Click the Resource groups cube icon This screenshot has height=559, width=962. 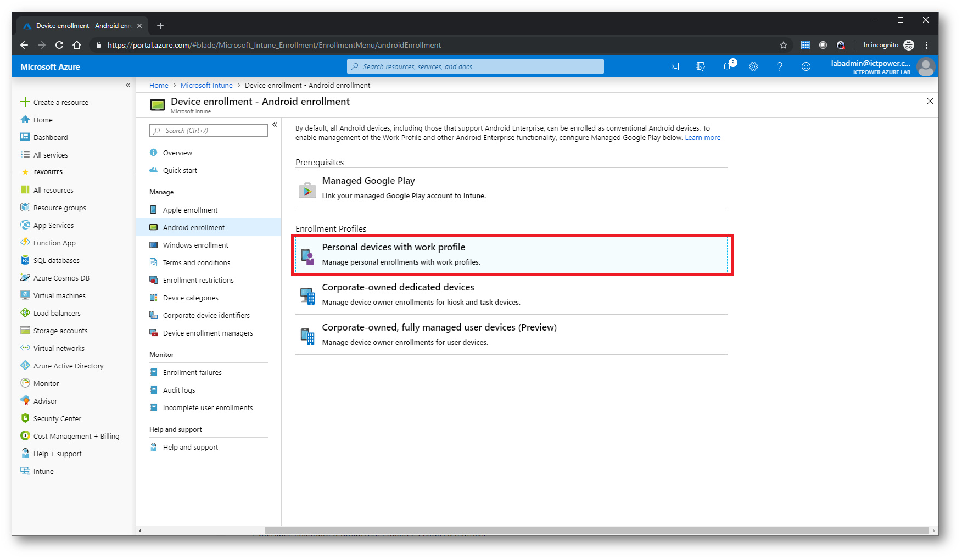click(25, 208)
